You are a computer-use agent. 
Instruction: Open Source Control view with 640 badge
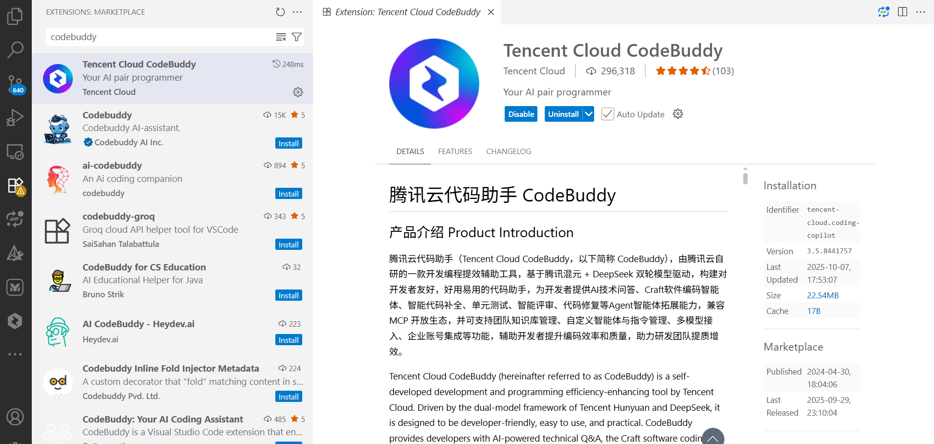[x=15, y=84]
